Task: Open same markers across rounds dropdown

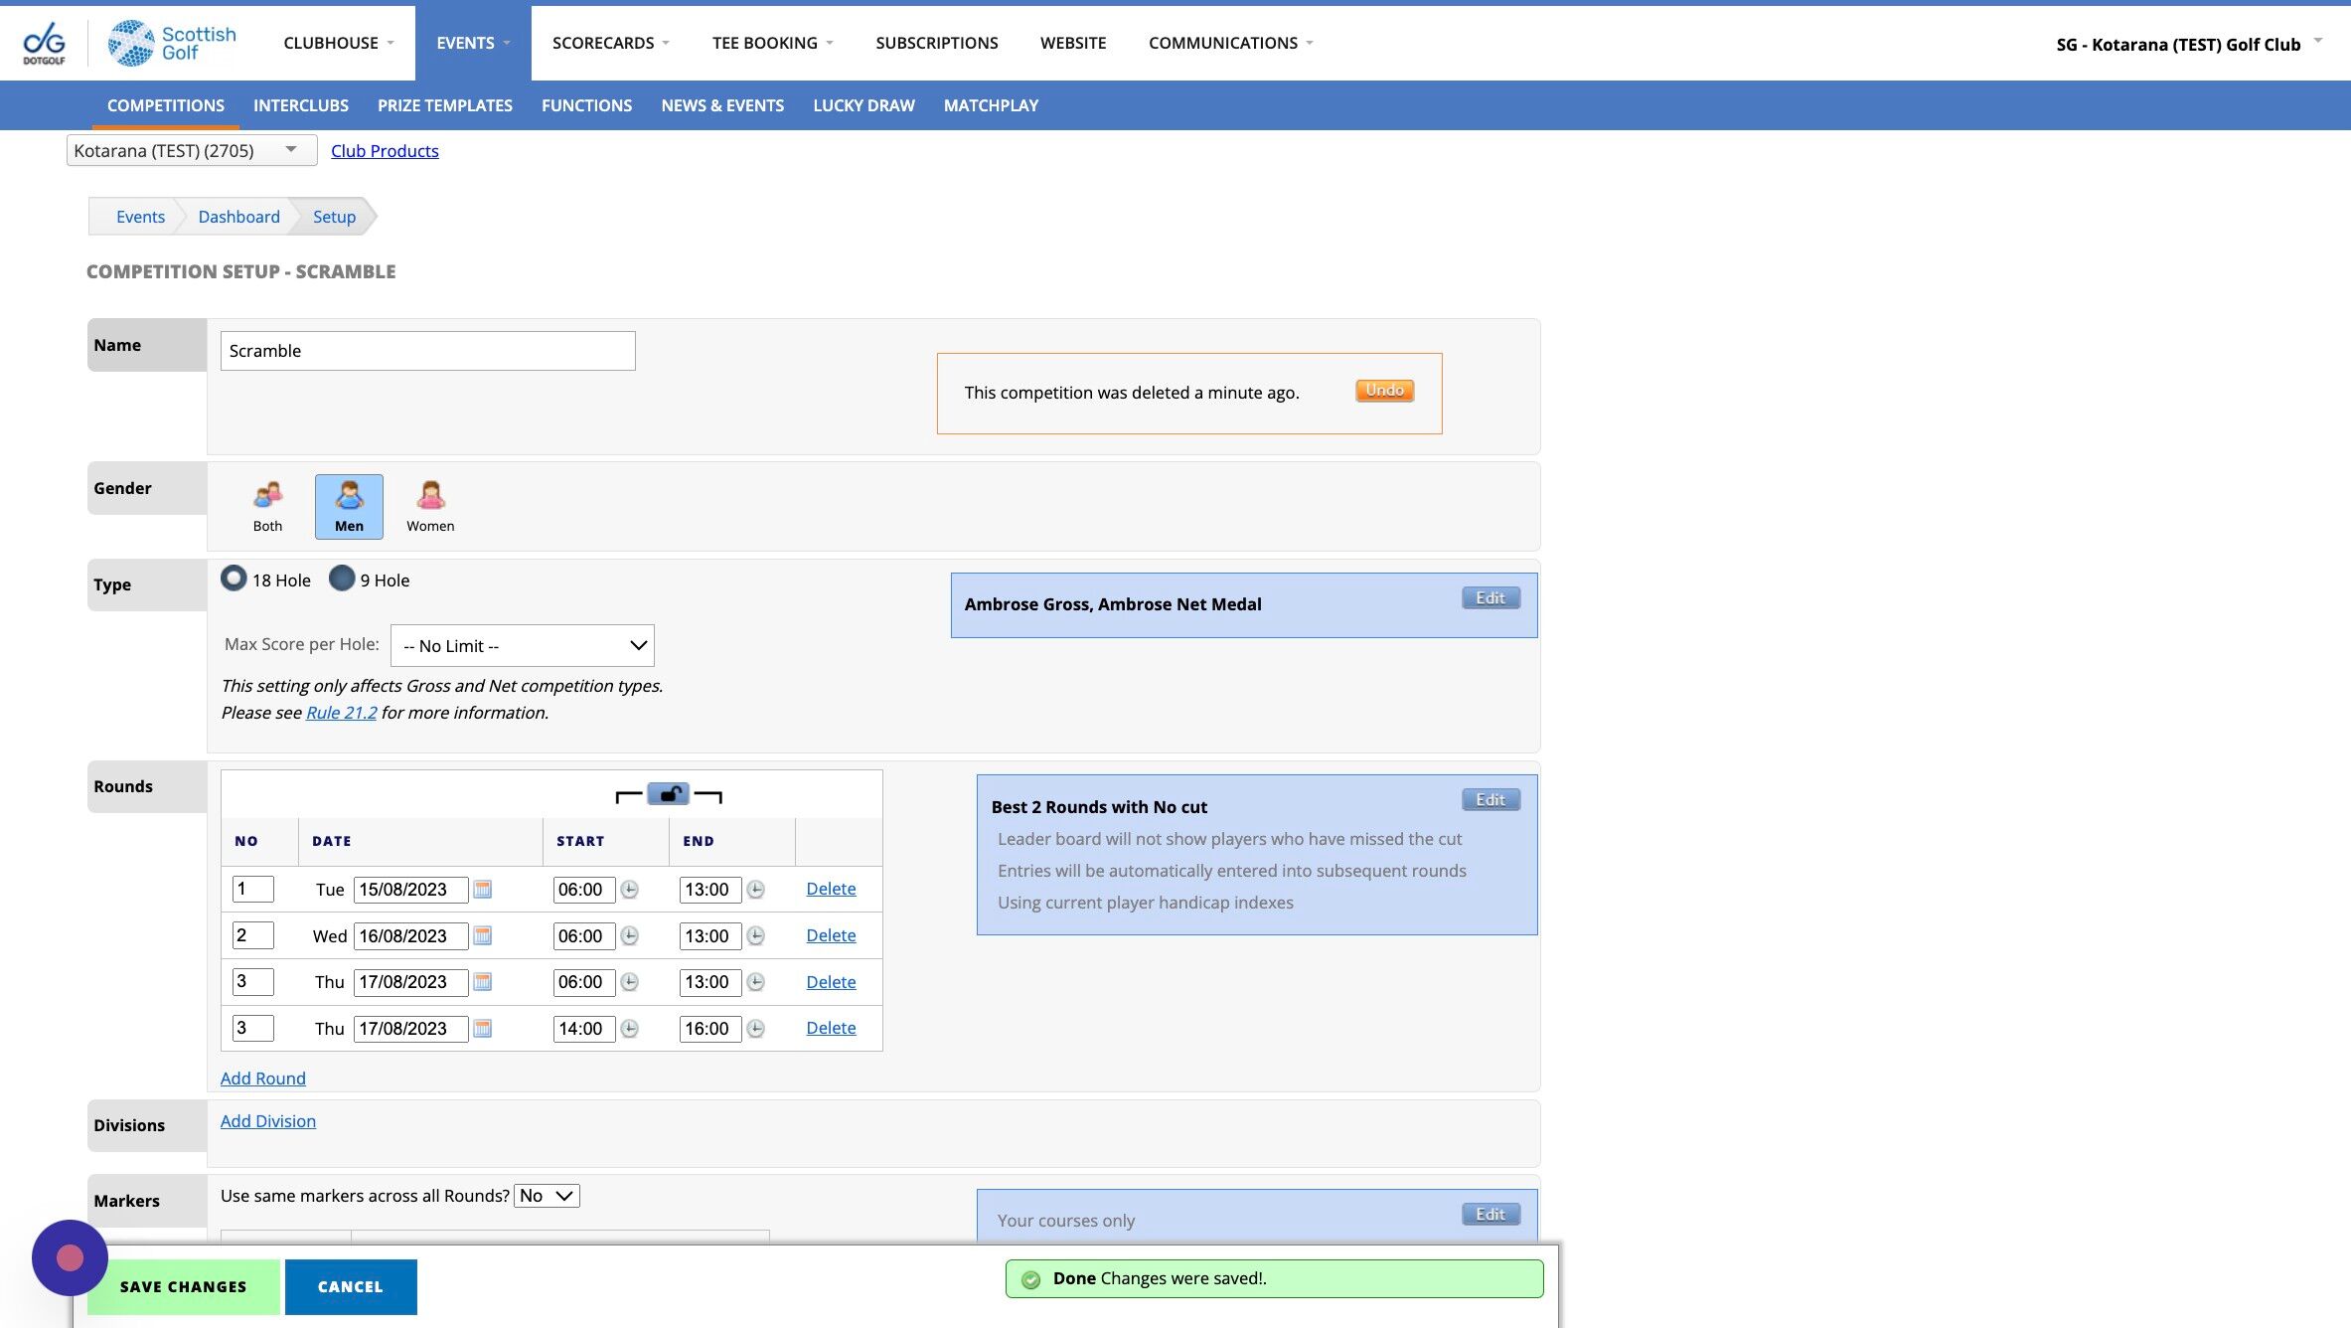Action: (547, 1196)
